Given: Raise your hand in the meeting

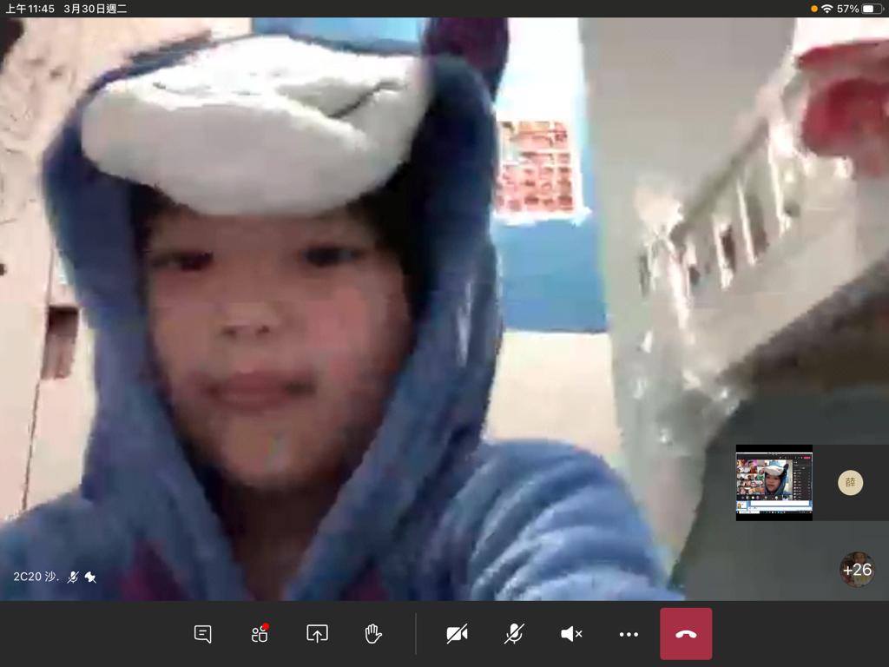Looking at the screenshot, I should point(373,633).
